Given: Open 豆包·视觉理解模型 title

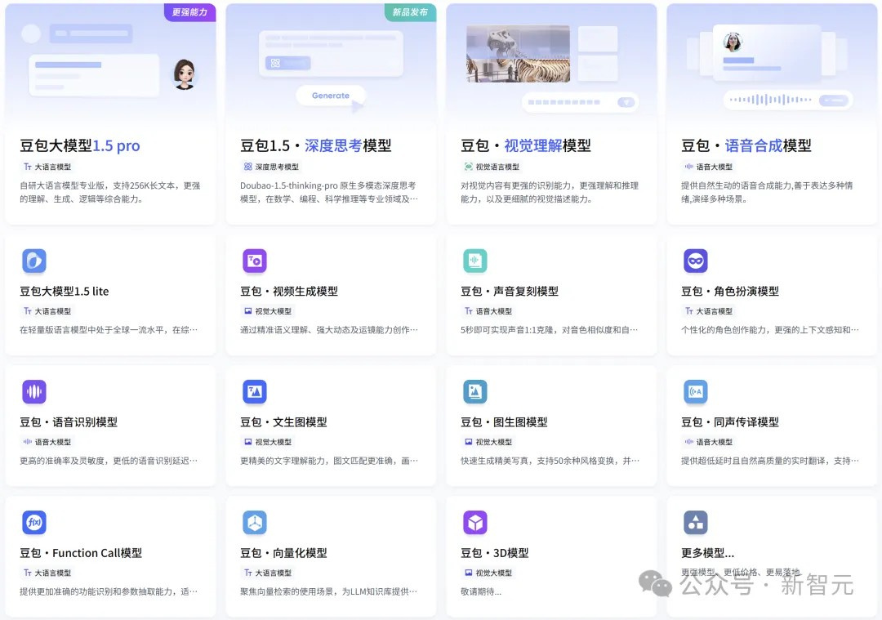Looking at the screenshot, I should (x=526, y=145).
